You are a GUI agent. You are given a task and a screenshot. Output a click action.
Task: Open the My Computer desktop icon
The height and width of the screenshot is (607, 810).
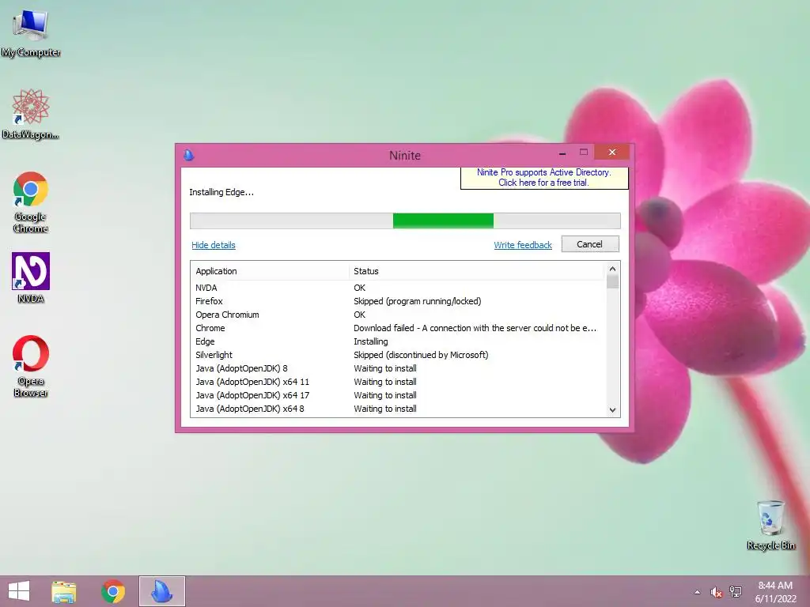point(31,33)
